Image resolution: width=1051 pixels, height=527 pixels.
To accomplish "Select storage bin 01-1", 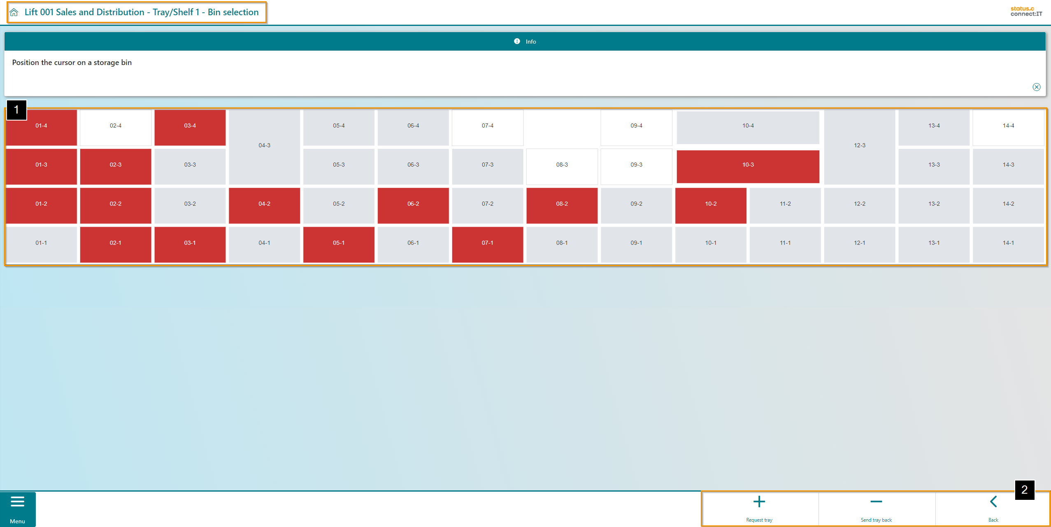I will click(x=41, y=243).
